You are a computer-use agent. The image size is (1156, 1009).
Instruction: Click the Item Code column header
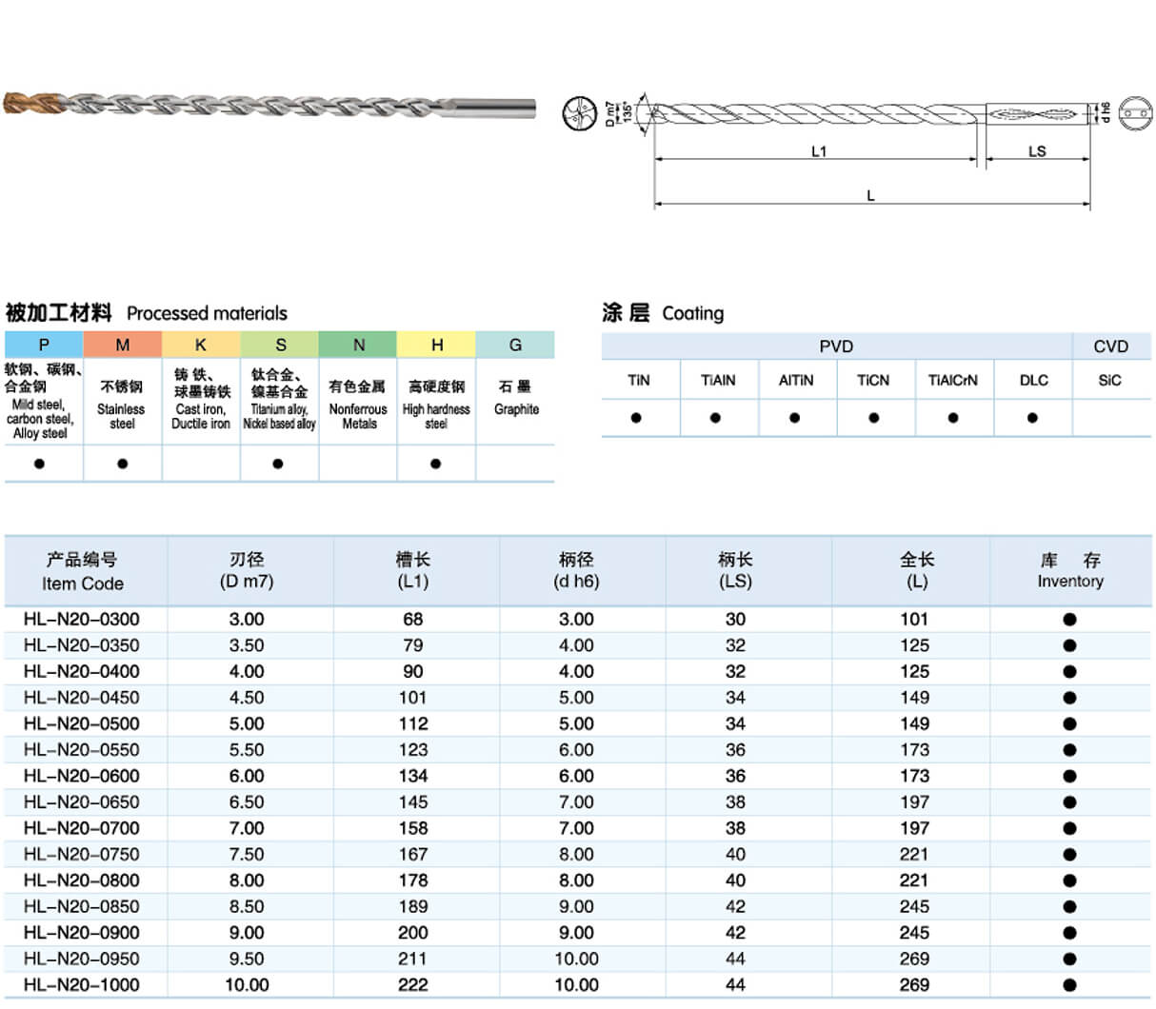83,572
